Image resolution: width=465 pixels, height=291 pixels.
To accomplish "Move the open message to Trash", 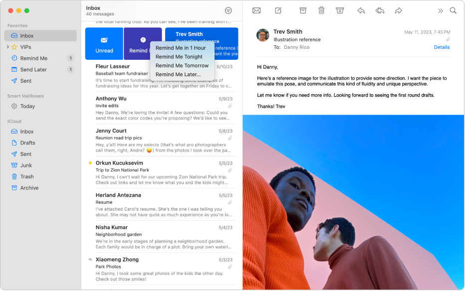I will (321, 10).
